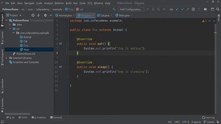Image resolution: width=221 pixels, height=124 pixels.
Task: Click the yellow warning stripe marker
Action: click(x=215, y=33)
